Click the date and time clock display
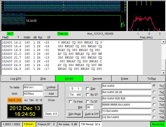 coord(25,111)
